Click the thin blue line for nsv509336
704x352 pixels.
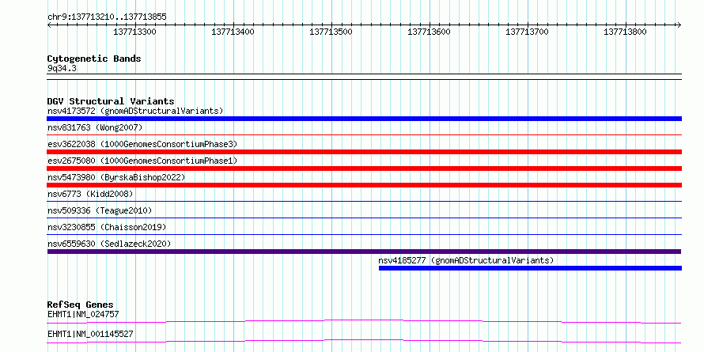click(x=364, y=218)
